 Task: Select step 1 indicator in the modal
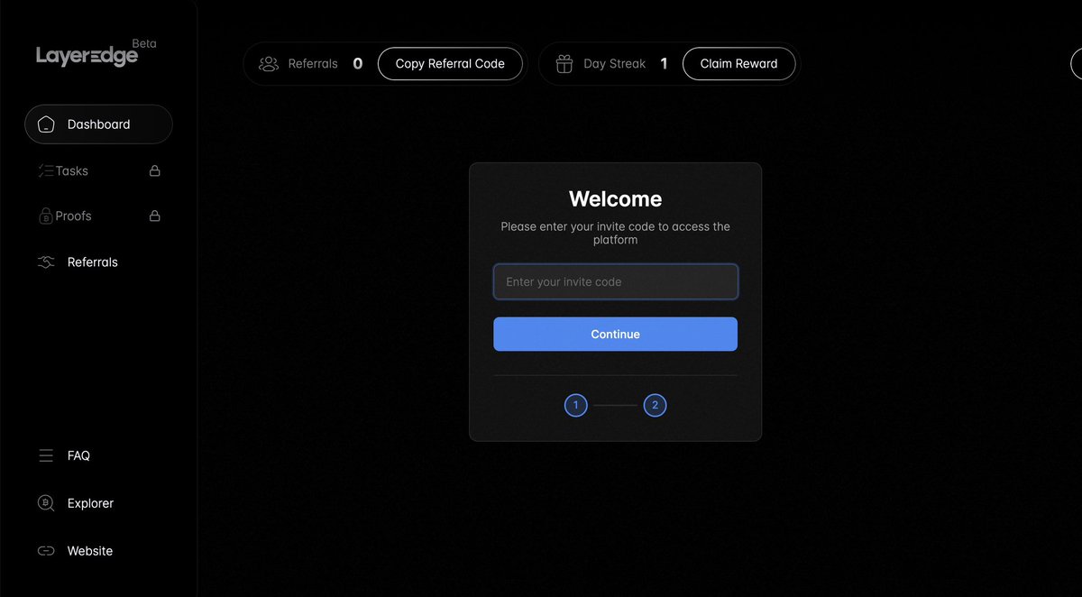(x=575, y=405)
